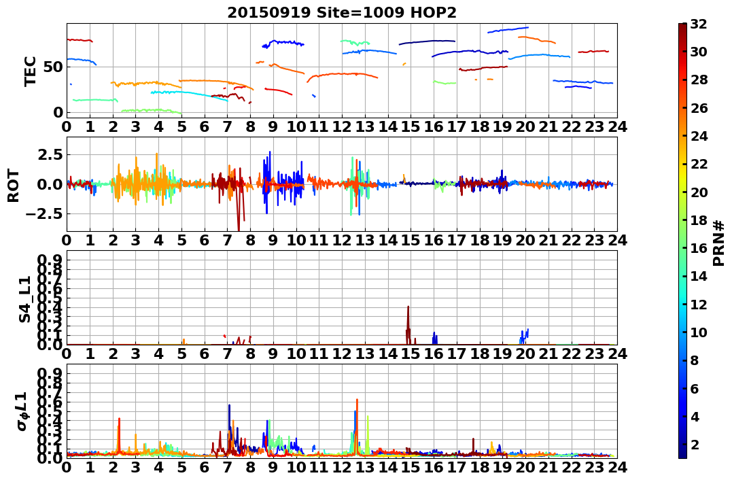The image size is (732, 482).
Task: Click hour 24 label under TEC panel
Action: [x=618, y=126]
